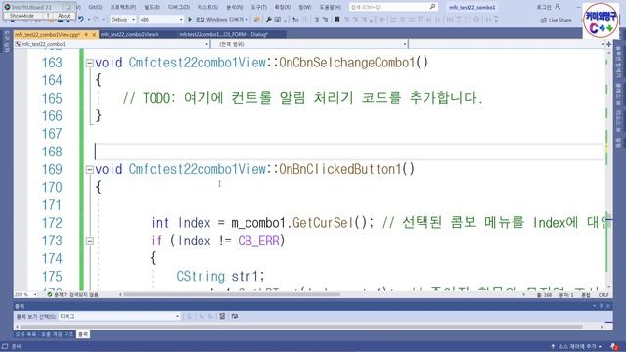Close the mfc_test22_combo1View.cpp tab
The image size is (626, 352).
[x=94, y=35]
